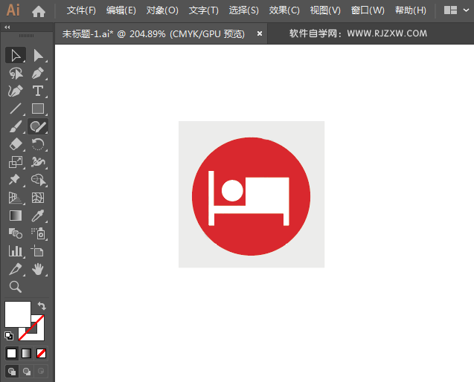
Task: Select the Blob Brush tool
Action: click(x=38, y=126)
